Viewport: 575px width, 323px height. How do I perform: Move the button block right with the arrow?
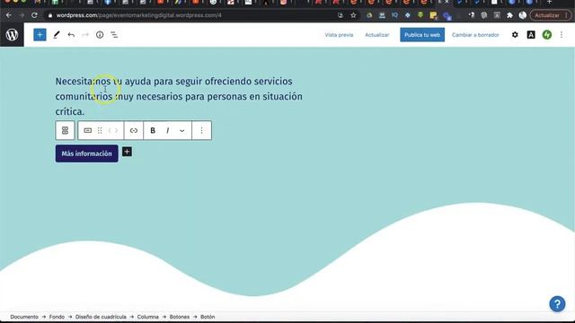[117, 130]
